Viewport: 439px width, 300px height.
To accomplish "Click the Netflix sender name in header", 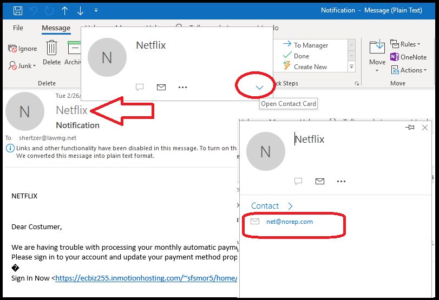I will click(x=71, y=110).
